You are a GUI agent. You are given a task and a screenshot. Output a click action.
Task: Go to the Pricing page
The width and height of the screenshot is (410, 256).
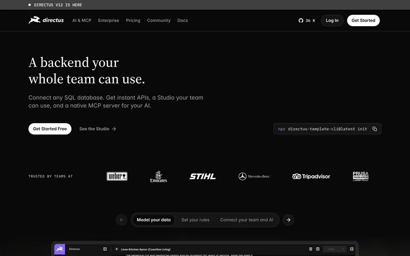[x=133, y=20]
